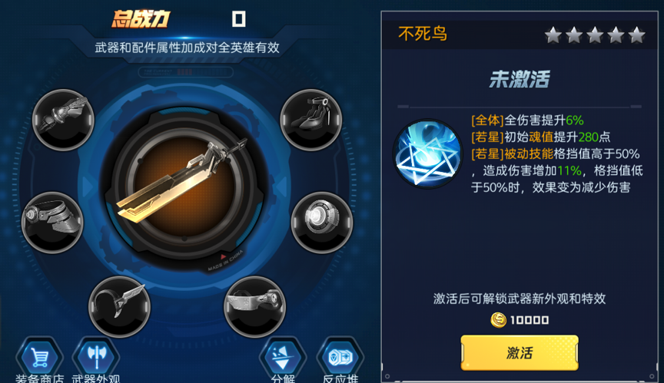Click the gold coin cost icon

tap(498, 320)
